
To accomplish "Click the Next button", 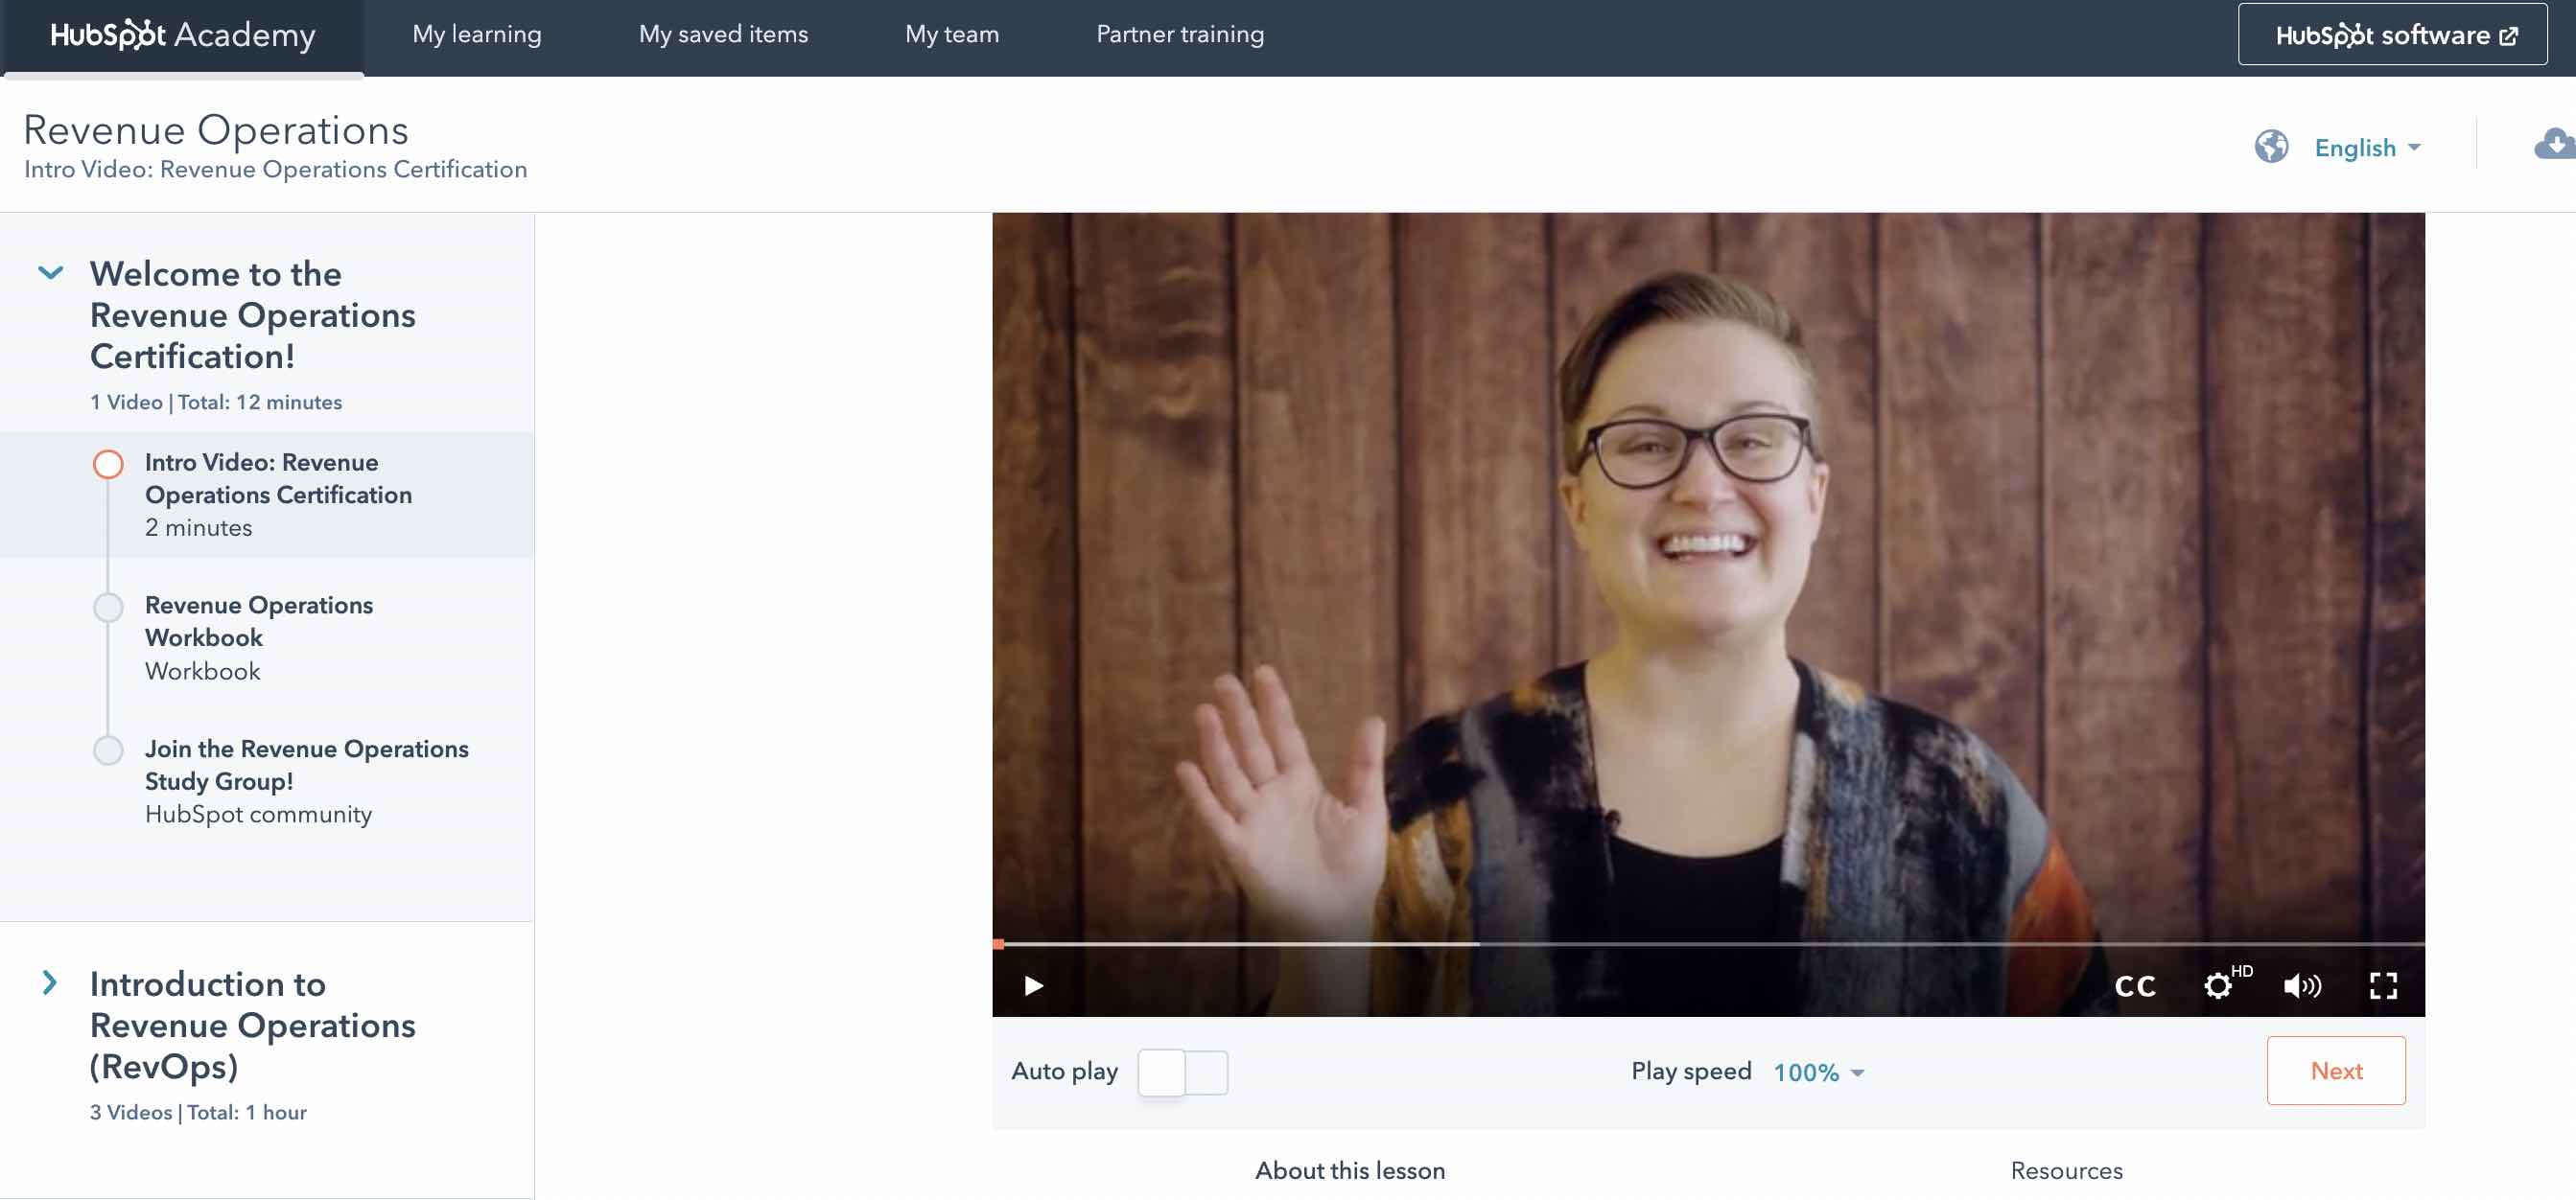I will pos(2337,1070).
